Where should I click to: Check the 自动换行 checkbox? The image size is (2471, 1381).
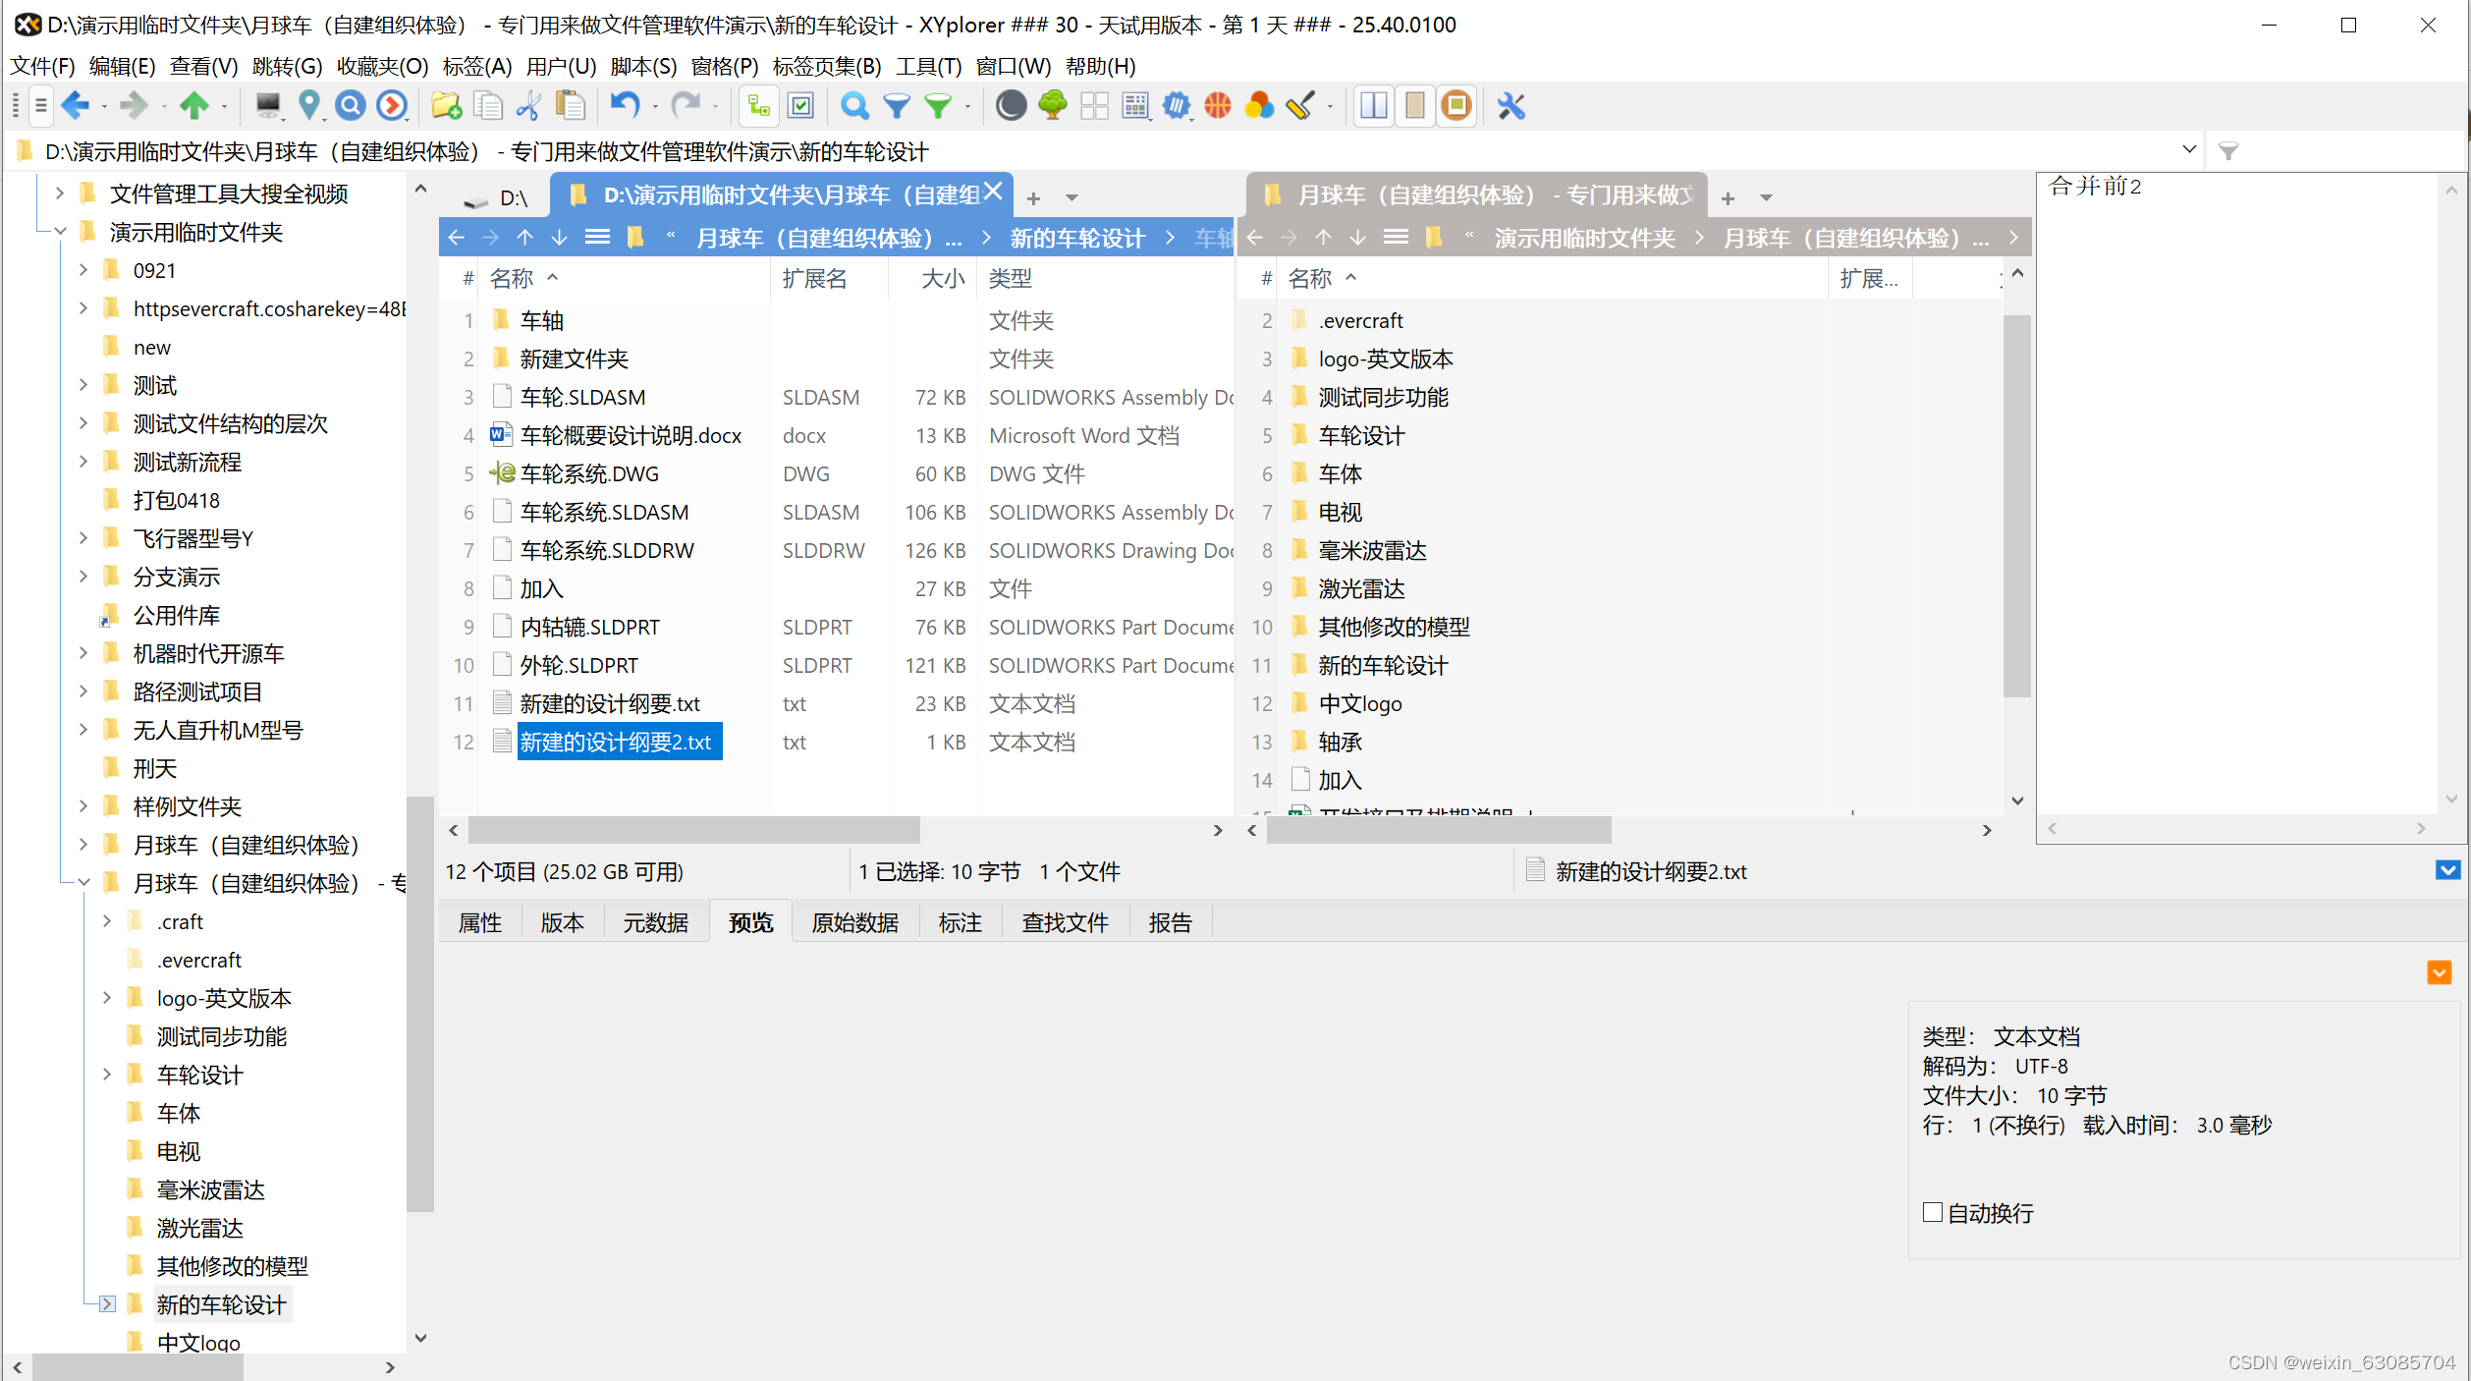click(1932, 1212)
